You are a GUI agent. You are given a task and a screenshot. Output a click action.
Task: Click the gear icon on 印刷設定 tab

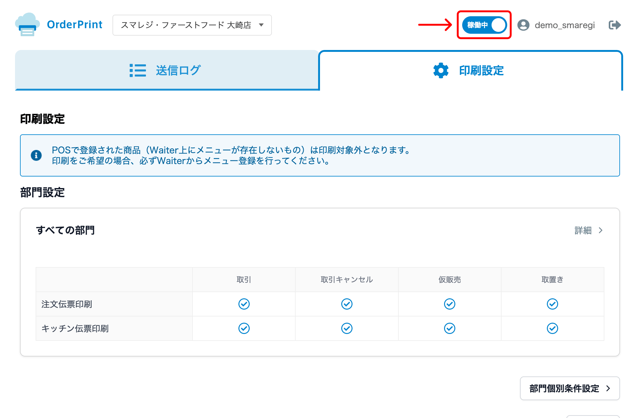tap(441, 71)
